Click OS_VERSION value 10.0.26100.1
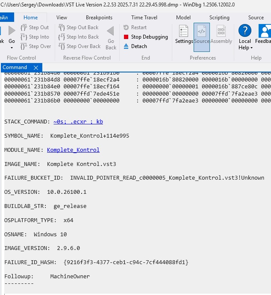Viewport: 271px width, 295px height. click(67, 192)
